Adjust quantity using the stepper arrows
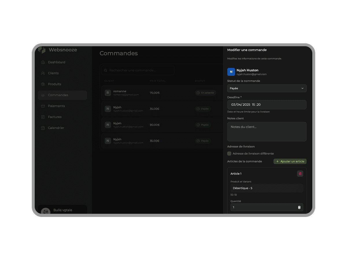The height and width of the screenshot is (260, 347). coord(299,207)
